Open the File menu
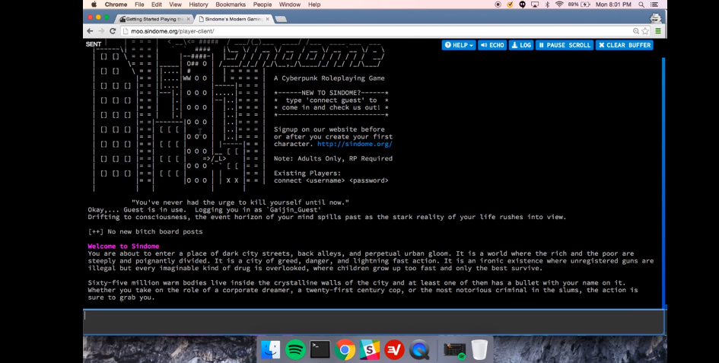The height and width of the screenshot is (363, 719). 139,5
